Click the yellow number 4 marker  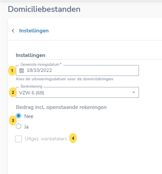click(73, 138)
